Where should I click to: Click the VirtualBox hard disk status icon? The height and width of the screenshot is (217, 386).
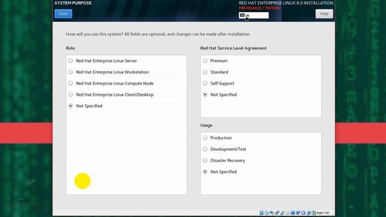pyautogui.click(x=261, y=213)
